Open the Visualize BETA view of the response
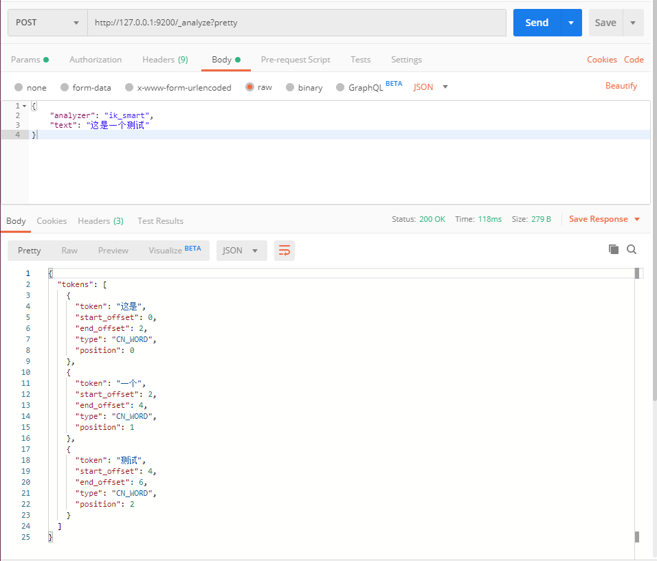Image resolution: width=657 pixels, height=561 pixels. [166, 251]
